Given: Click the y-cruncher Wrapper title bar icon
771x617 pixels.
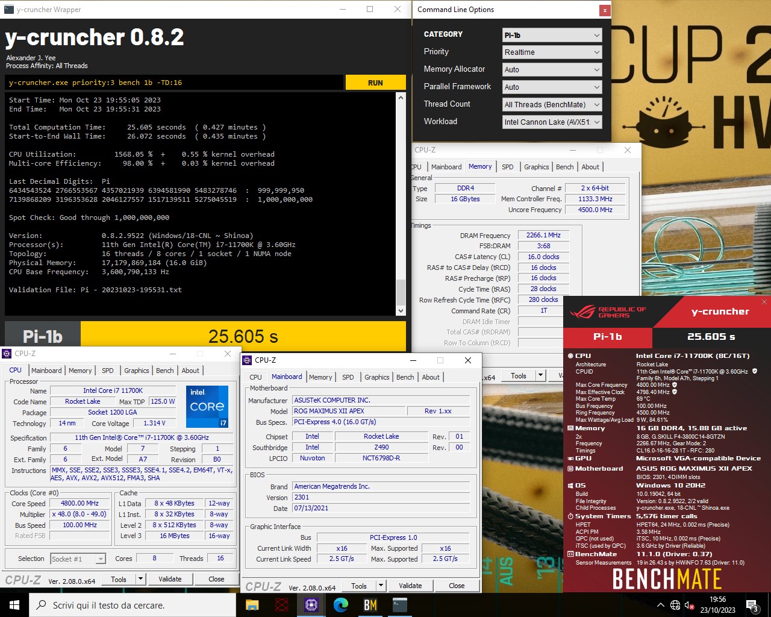Looking at the screenshot, I should (9, 10).
